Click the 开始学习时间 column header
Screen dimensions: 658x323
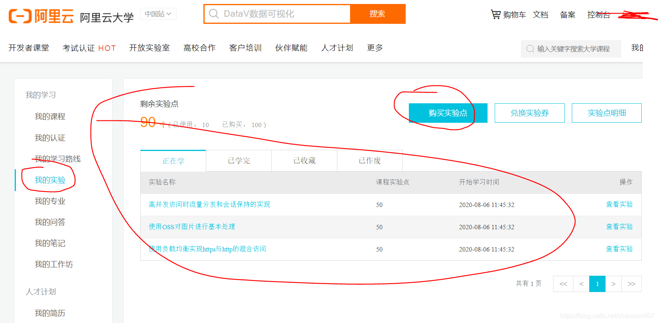click(x=479, y=182)
